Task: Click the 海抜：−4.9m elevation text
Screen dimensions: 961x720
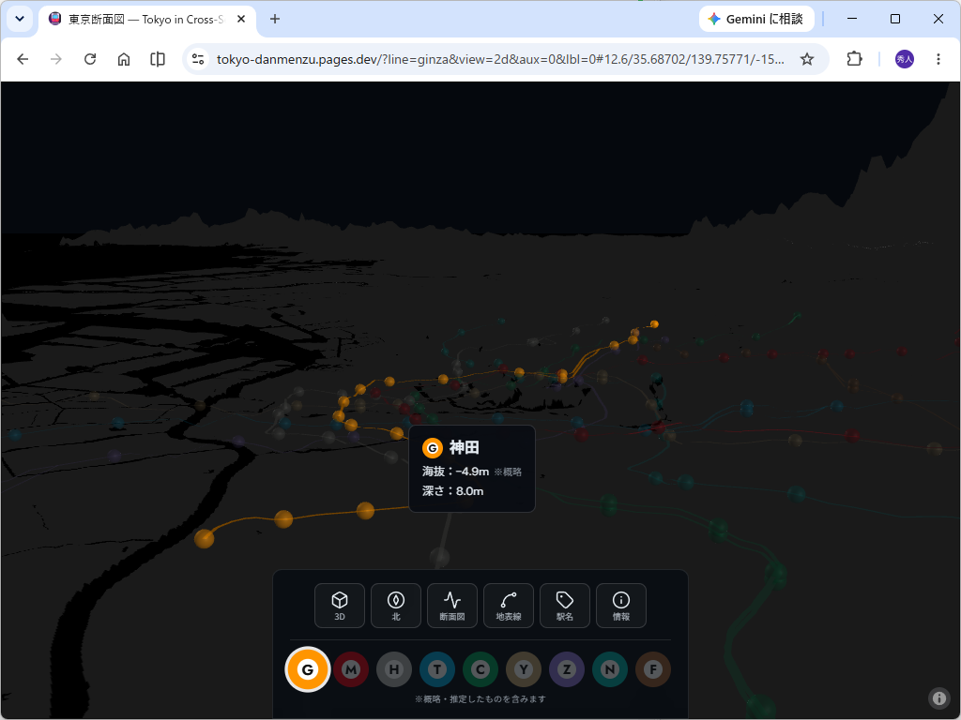Action: click(x=455, y=472)
